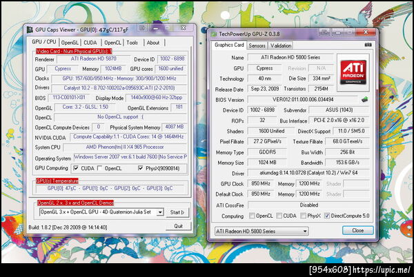Click the GPU-Z Memory Type GDDR5 field
This screenshot has height=277, width=414.
(267, 152)
